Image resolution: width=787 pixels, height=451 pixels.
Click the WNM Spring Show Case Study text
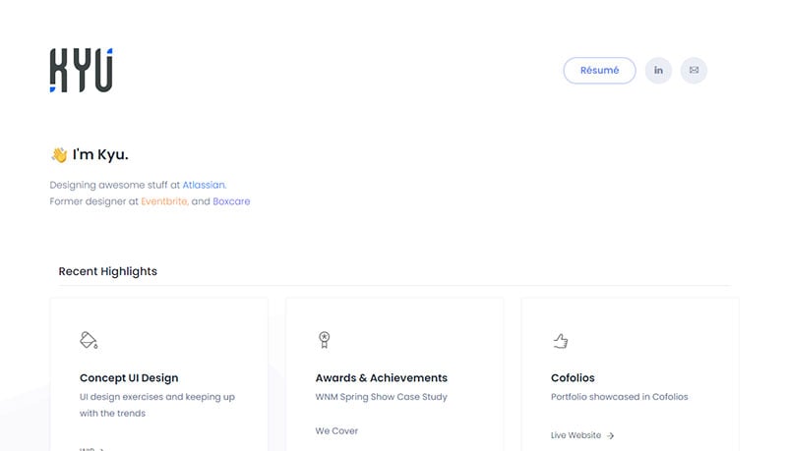(x=381, y=397)
